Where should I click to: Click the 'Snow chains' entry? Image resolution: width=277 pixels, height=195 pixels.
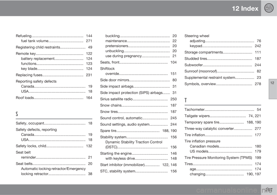point(138,105)
